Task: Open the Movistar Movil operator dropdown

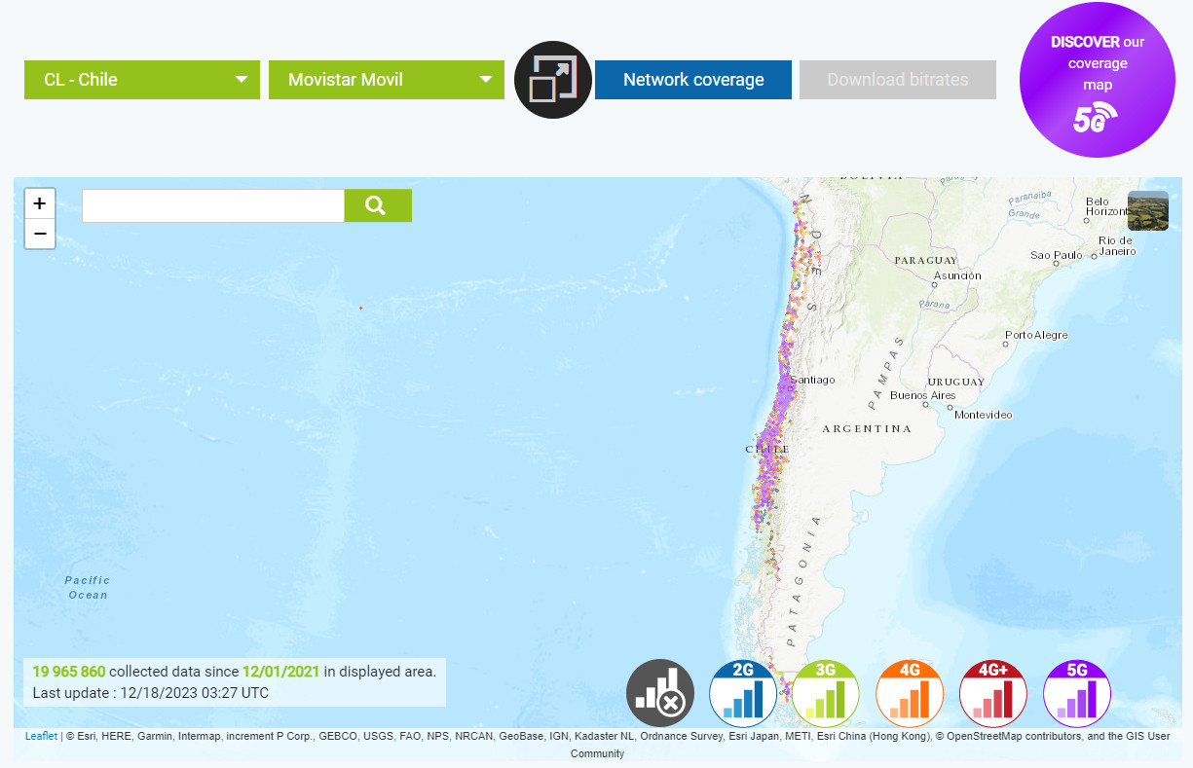Action: [386, 80]
